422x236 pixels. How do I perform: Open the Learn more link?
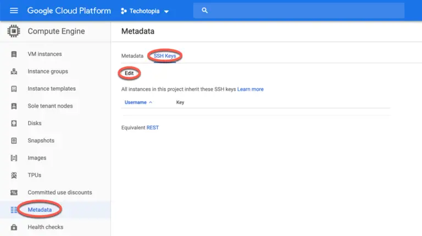click(x=250, y=89)
